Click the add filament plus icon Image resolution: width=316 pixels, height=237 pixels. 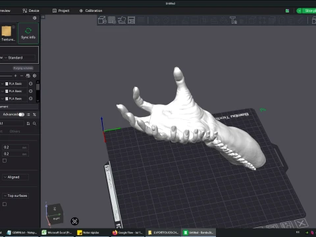[x=16, y=76]
